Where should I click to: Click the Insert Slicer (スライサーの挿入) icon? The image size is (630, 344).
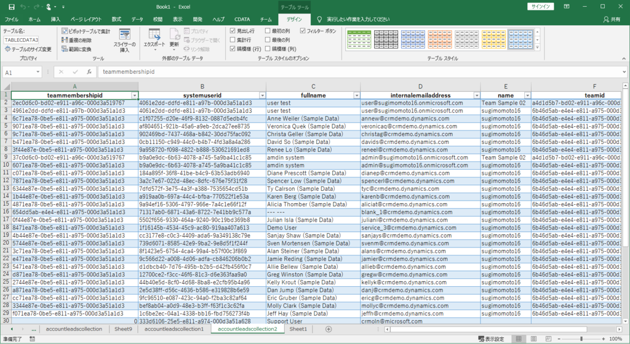(x=124, y=34)
